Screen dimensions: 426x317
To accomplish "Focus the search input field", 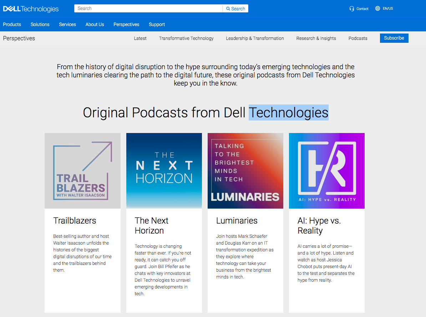I will [x=148, y=9].
